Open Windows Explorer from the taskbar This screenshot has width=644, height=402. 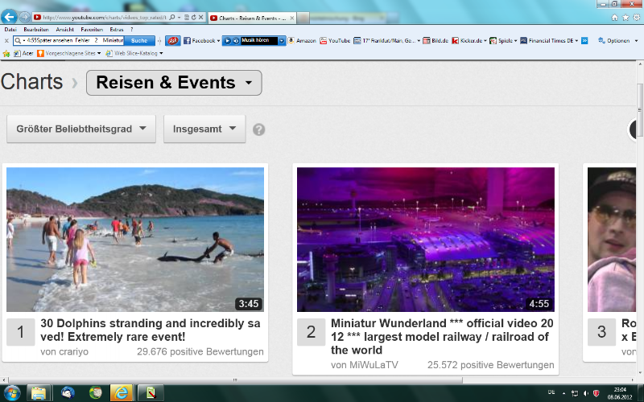pos(38,392)
